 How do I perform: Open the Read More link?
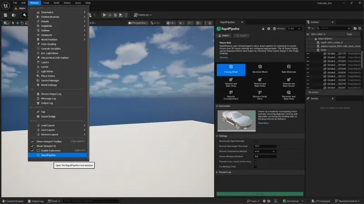(263, 123)
